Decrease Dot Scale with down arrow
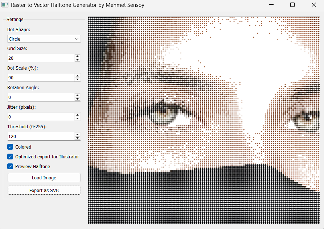The width and height of the screenshot is (324, 229). coord(78,79)
